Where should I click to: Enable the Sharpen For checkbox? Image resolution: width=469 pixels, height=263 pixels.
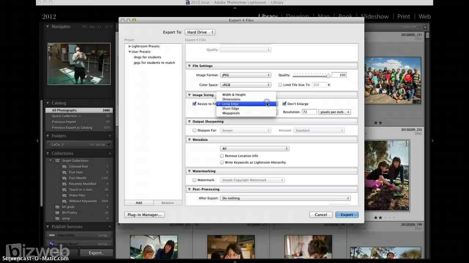pos(195,130)
